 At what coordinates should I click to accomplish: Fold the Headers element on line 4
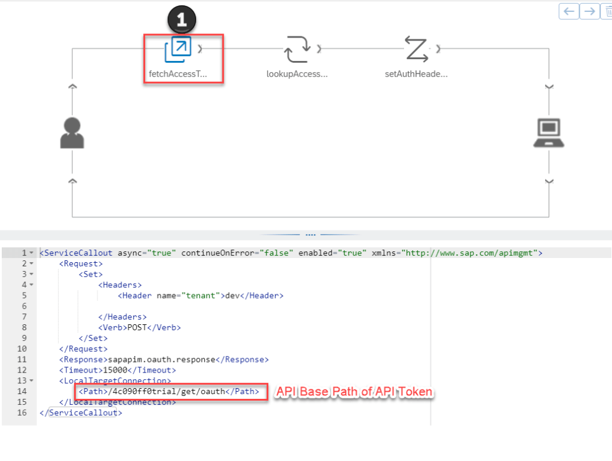click(x=31, y=285)
